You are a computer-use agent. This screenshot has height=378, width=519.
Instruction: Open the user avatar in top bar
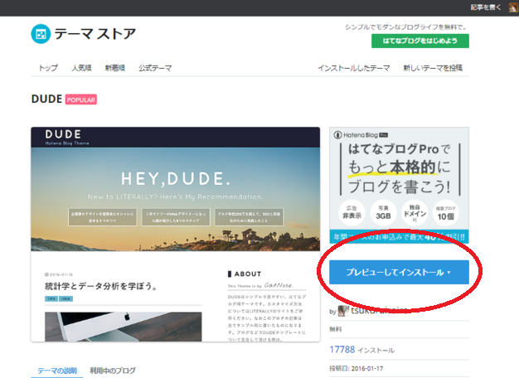click(x=514, y=7)
